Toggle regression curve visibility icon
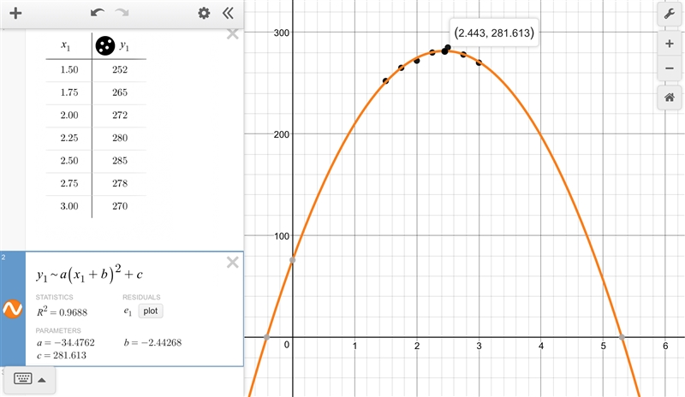This screenshot has width=685, height=397. click(x=13, y=309)
